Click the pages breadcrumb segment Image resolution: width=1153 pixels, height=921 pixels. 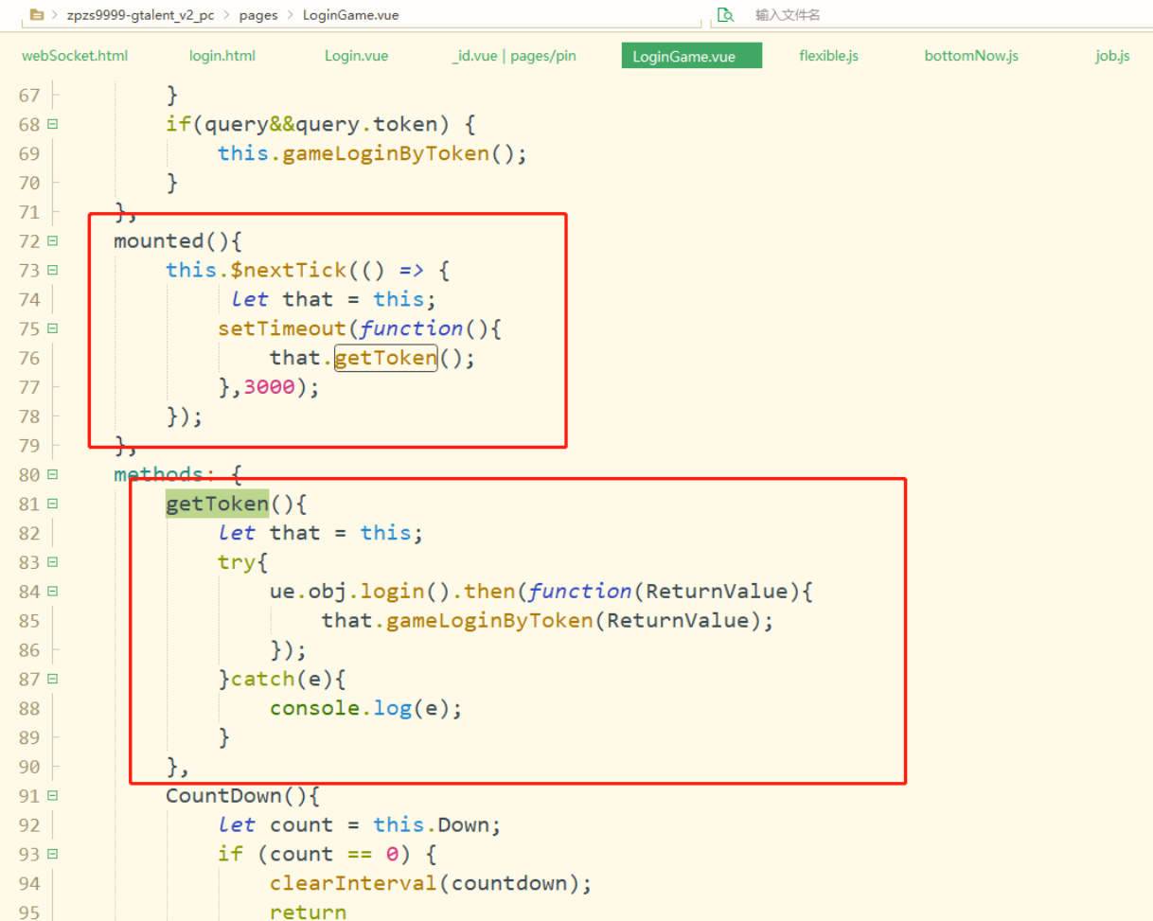pos(257,15)
